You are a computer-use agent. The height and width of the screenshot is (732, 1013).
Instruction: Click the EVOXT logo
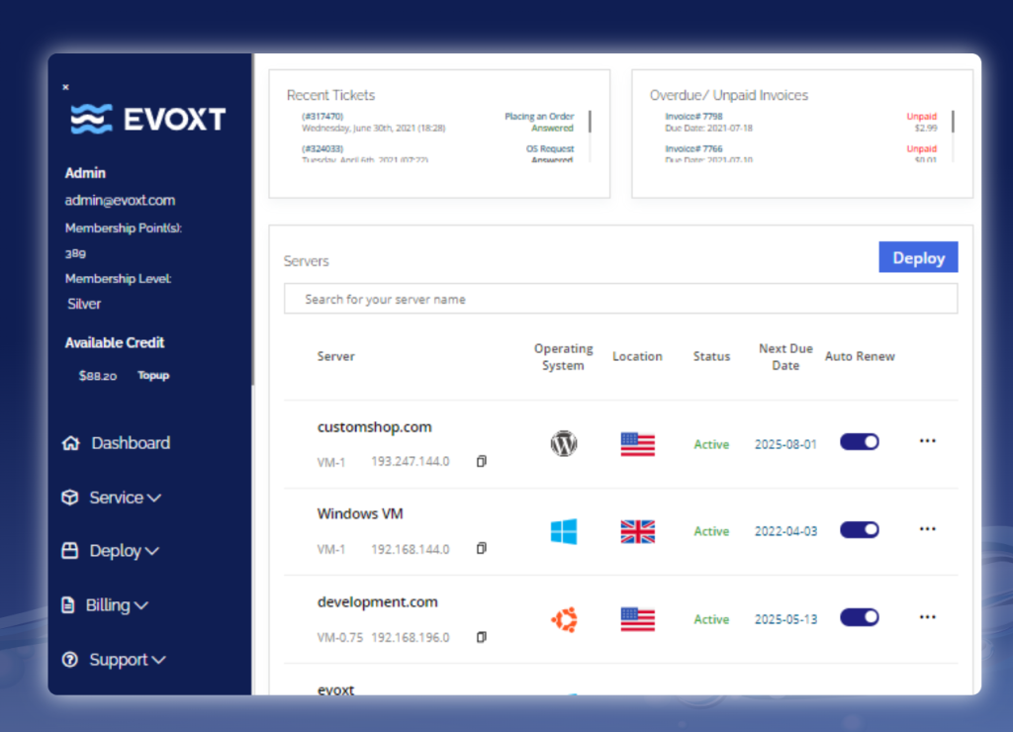click(148, 119)
